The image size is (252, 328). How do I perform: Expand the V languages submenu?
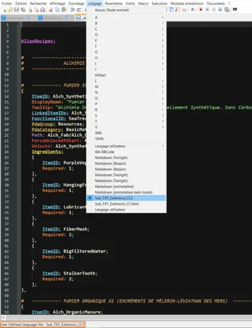[126, 127]
